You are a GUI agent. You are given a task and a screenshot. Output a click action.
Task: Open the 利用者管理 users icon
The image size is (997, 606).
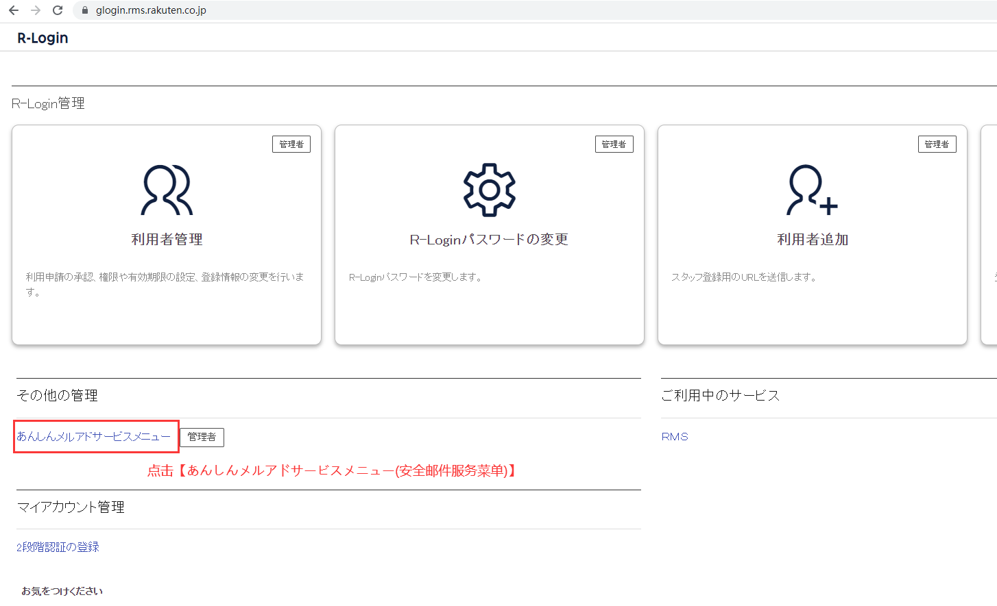pyautogui.click(x=167, y=190)
